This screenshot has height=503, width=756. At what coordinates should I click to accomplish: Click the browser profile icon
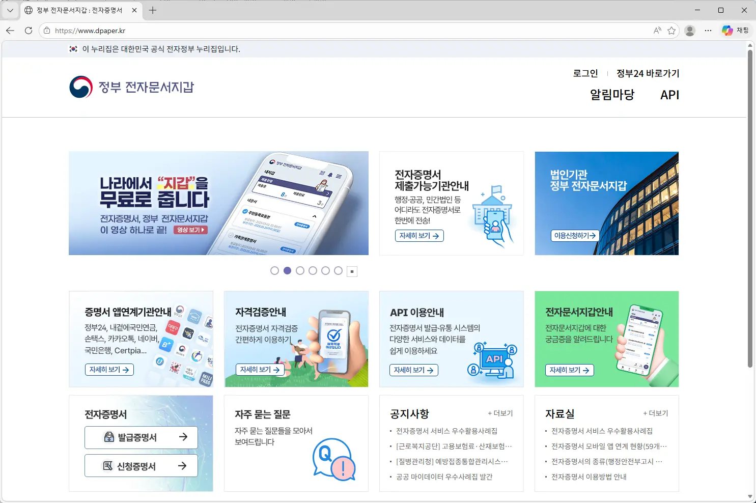pos(689,30)
